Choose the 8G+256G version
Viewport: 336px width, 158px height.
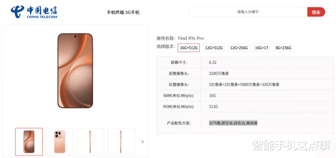[283, 48]
